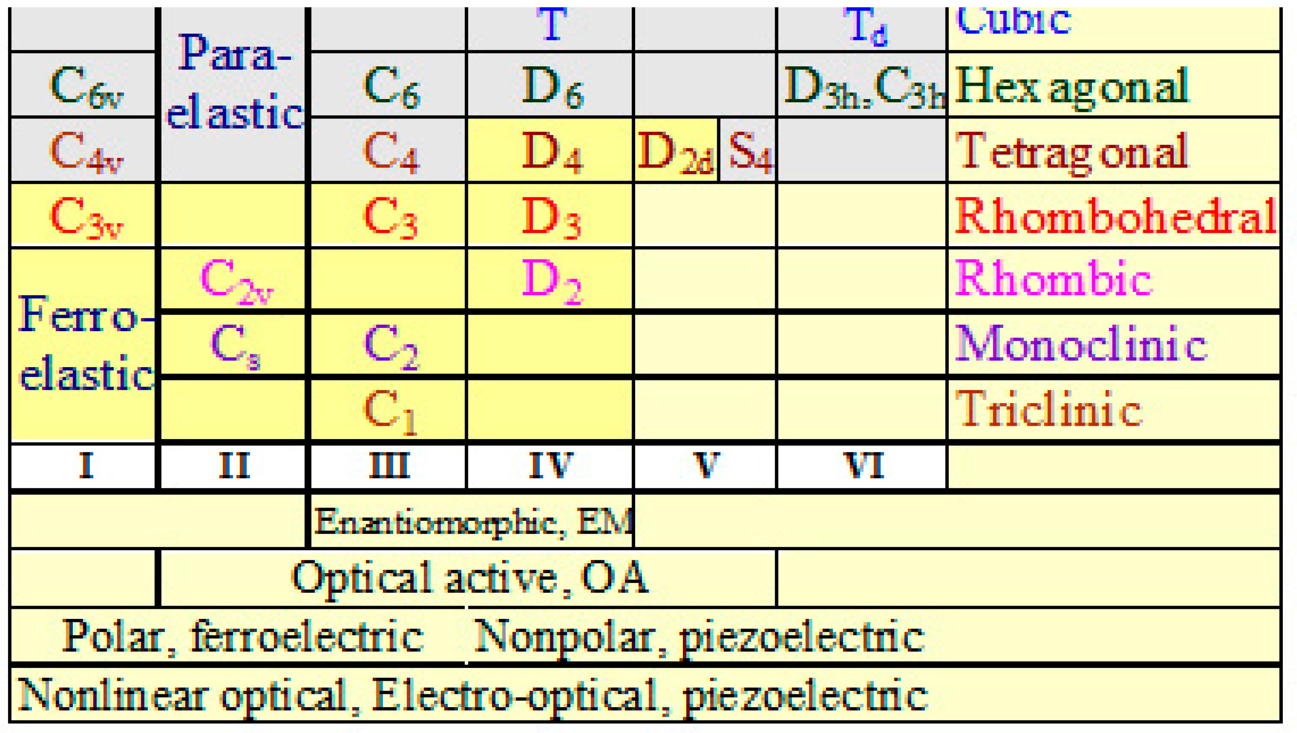Viewport: 1297px width, 733px height.
Task: Click the D6 point group cell
Action: (x=551, y=87)
